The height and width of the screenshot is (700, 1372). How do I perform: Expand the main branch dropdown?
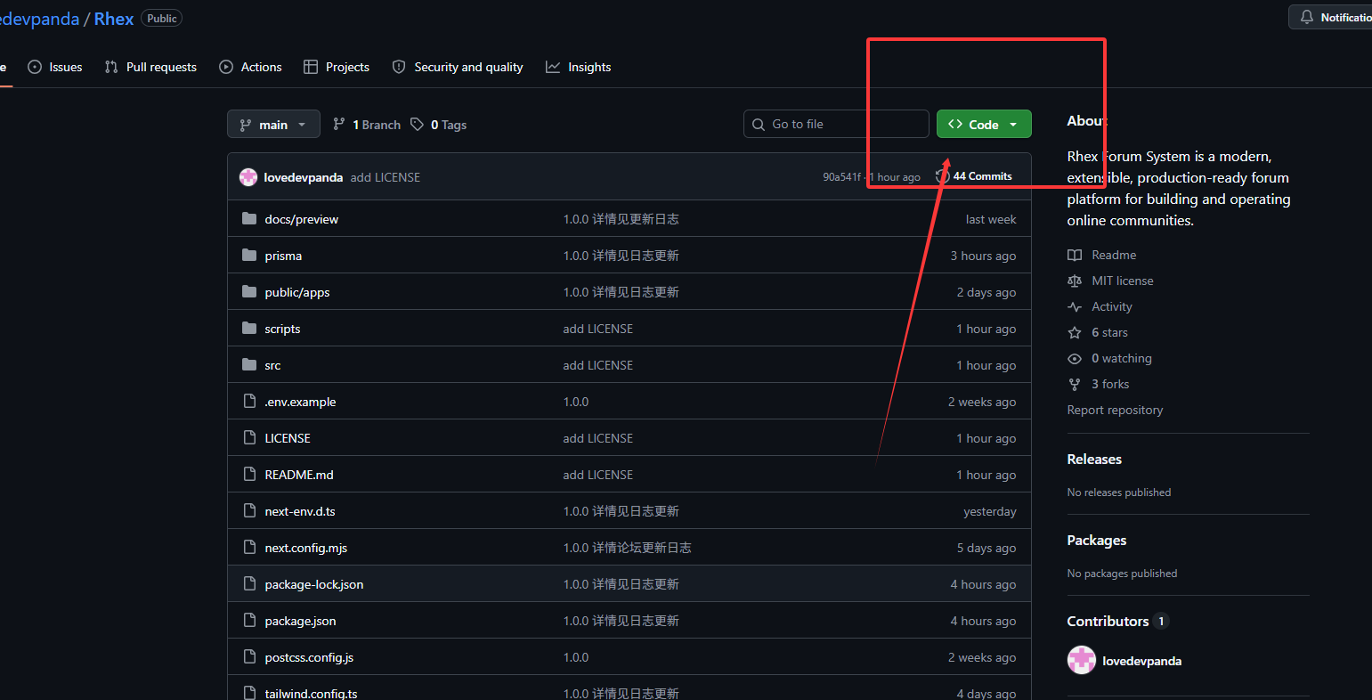(273, 125)
